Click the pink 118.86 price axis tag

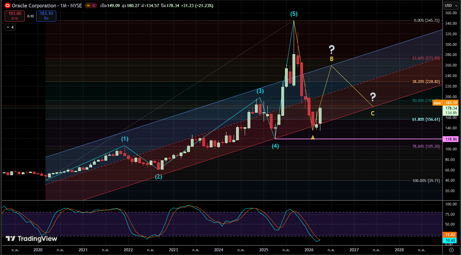tap(451, 139)
